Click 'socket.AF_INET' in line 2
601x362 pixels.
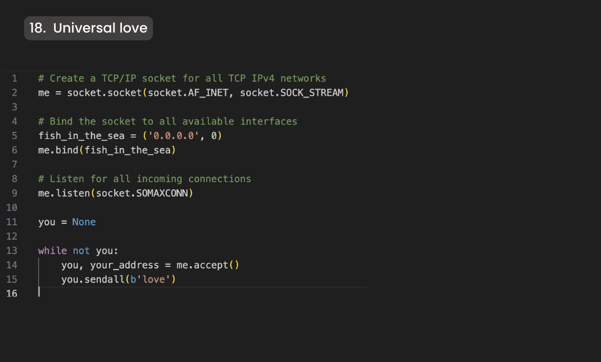point(188,93)
